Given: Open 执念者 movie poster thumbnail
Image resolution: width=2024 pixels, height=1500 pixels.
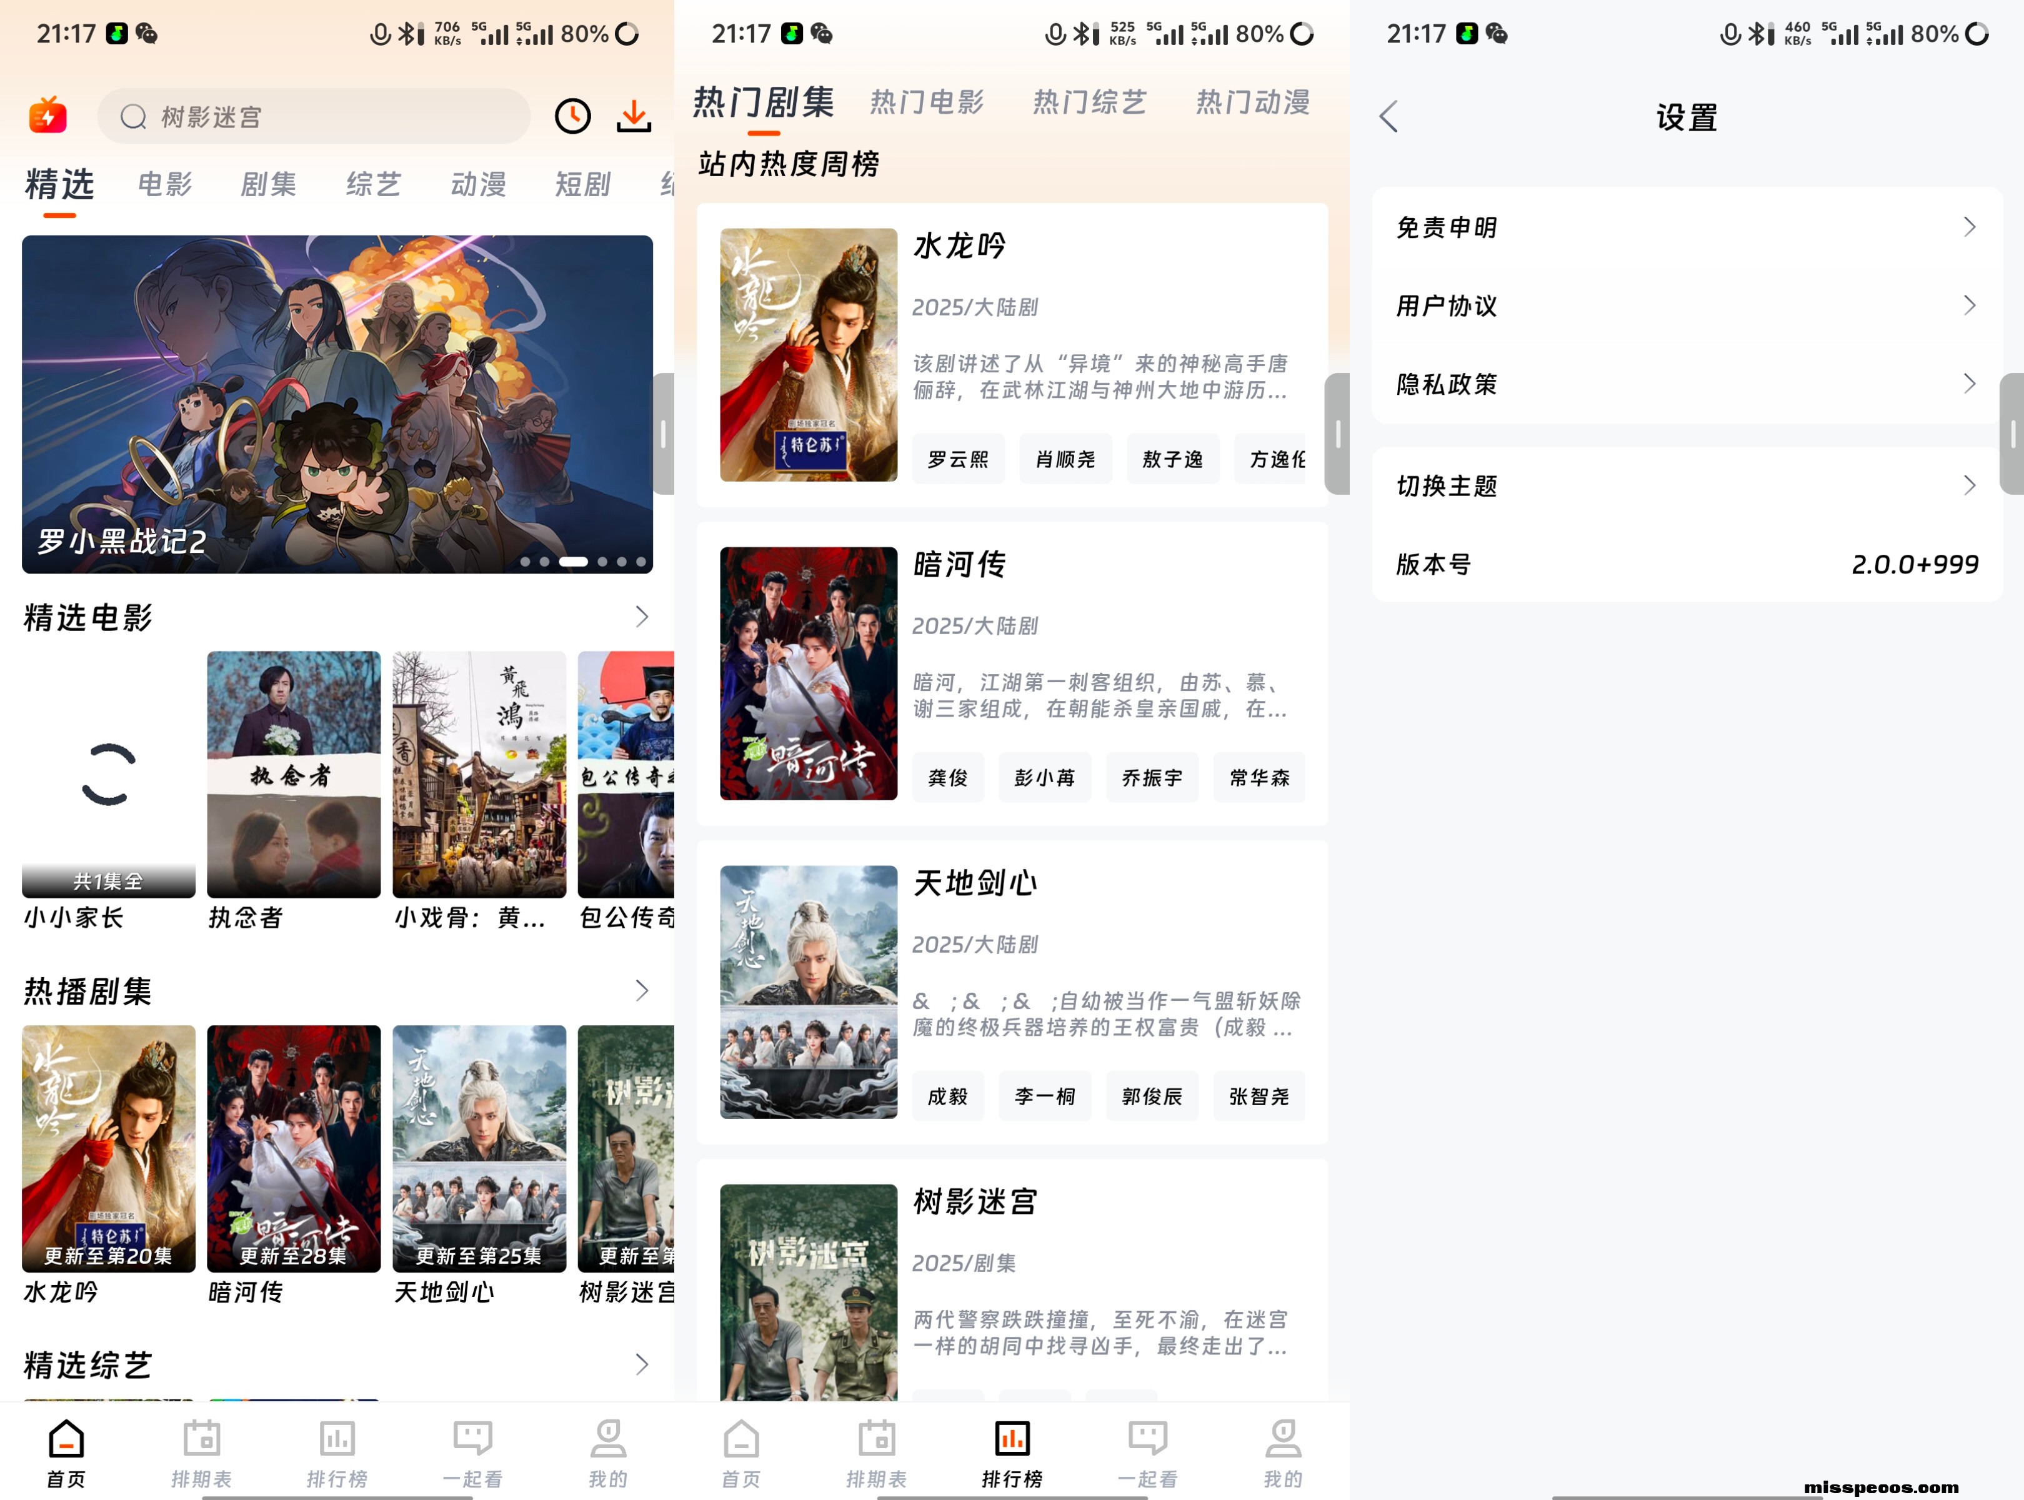Looking at the screenshot, I should coord(293,775).
